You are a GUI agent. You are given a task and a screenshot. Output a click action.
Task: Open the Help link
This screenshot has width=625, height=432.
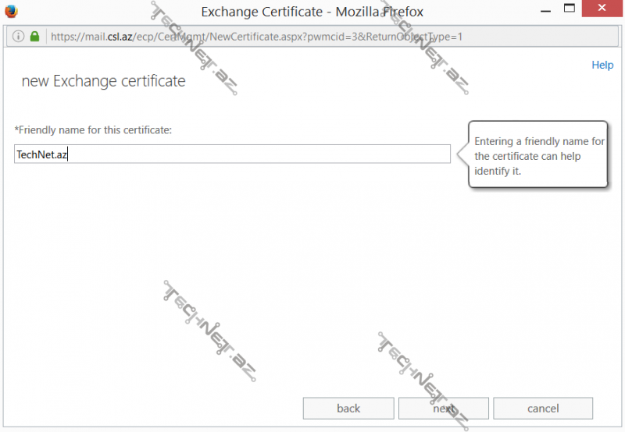602,66
